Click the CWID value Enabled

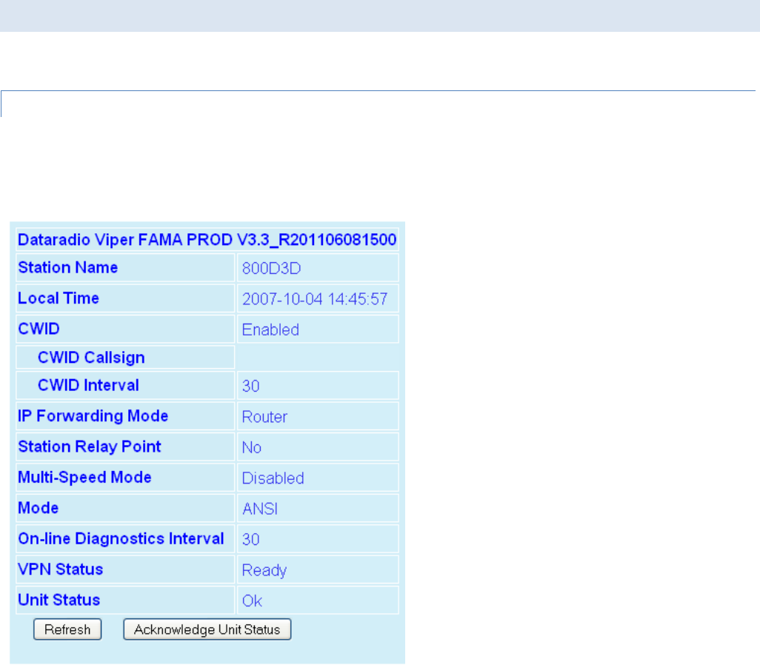[270, 330]
